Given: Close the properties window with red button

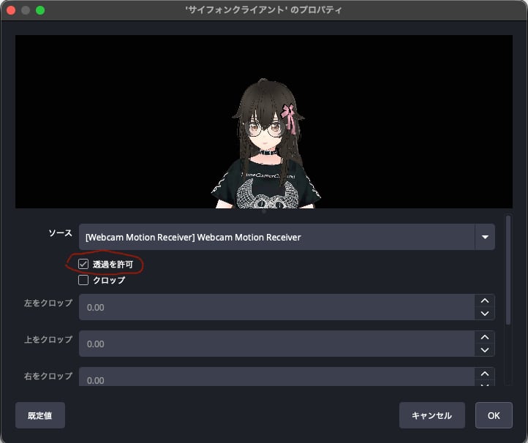Looking at the screenshot, I should pos(11,11).
